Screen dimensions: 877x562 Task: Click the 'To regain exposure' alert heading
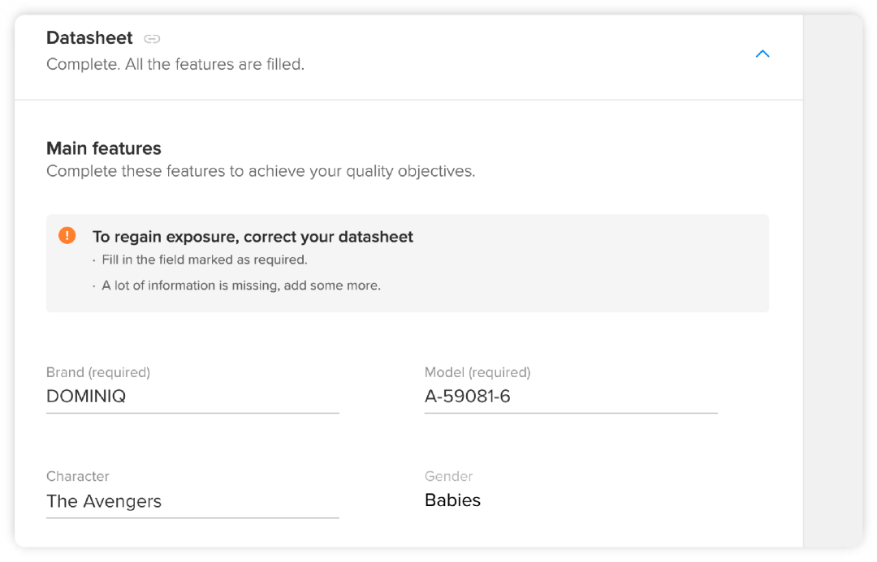253,237
